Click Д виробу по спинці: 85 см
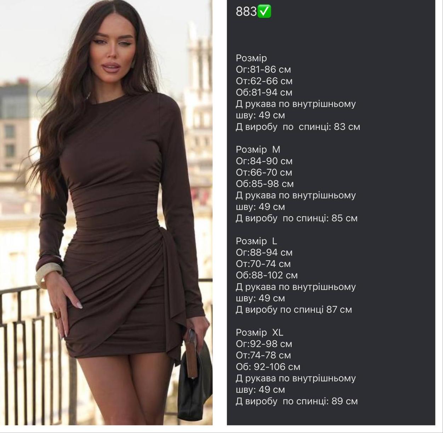 point(297,218)
